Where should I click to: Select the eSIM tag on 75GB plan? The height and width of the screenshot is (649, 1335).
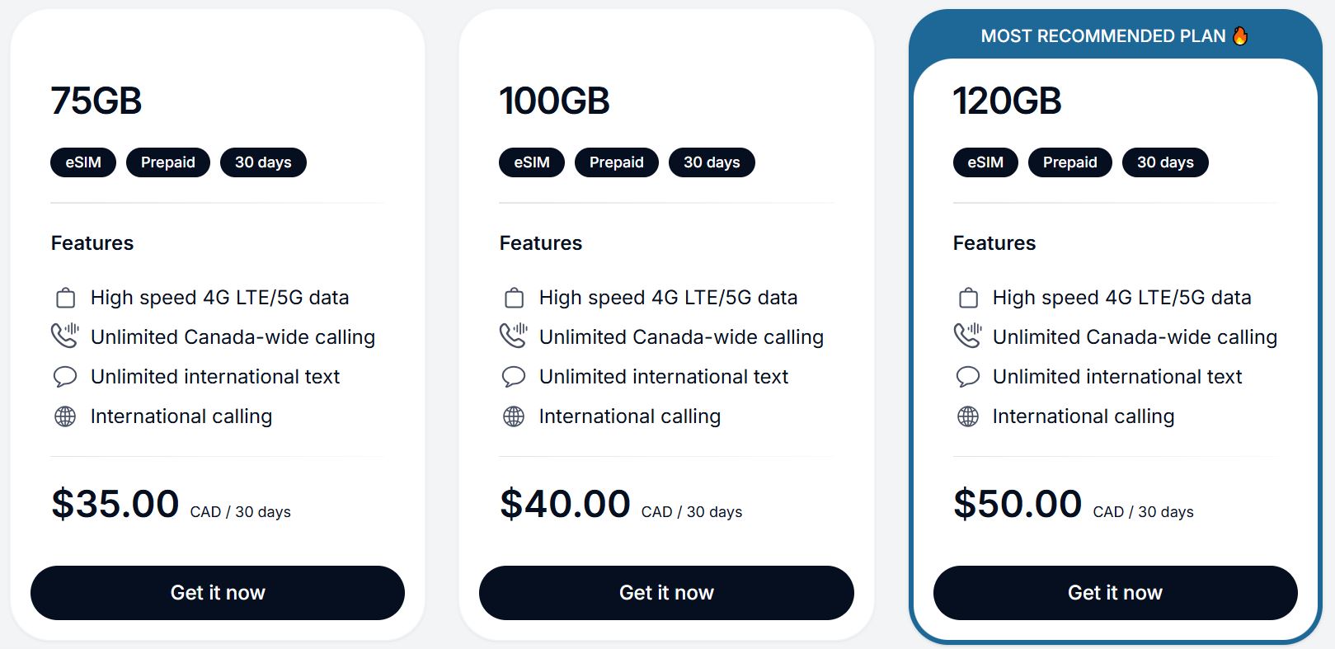click(83, 162)
